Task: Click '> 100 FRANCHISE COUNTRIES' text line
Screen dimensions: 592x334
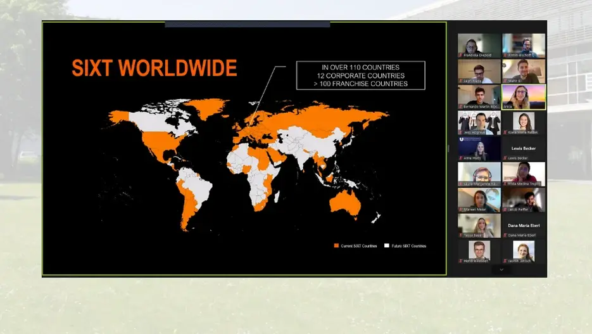Action: 360,84
